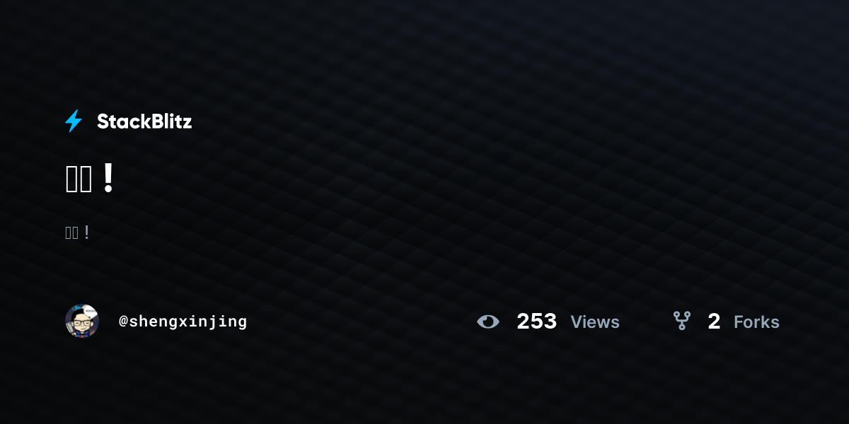Select the first placeholder glyph in title
Viewport: 849px width, 424px height.
tap(71, 179)
